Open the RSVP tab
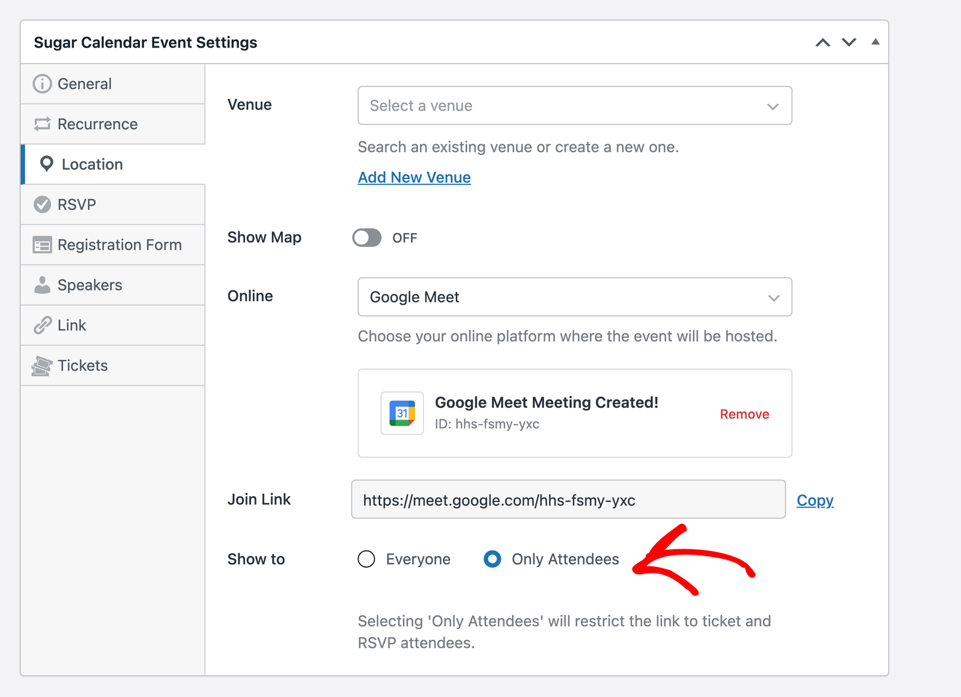 (113, 205)
